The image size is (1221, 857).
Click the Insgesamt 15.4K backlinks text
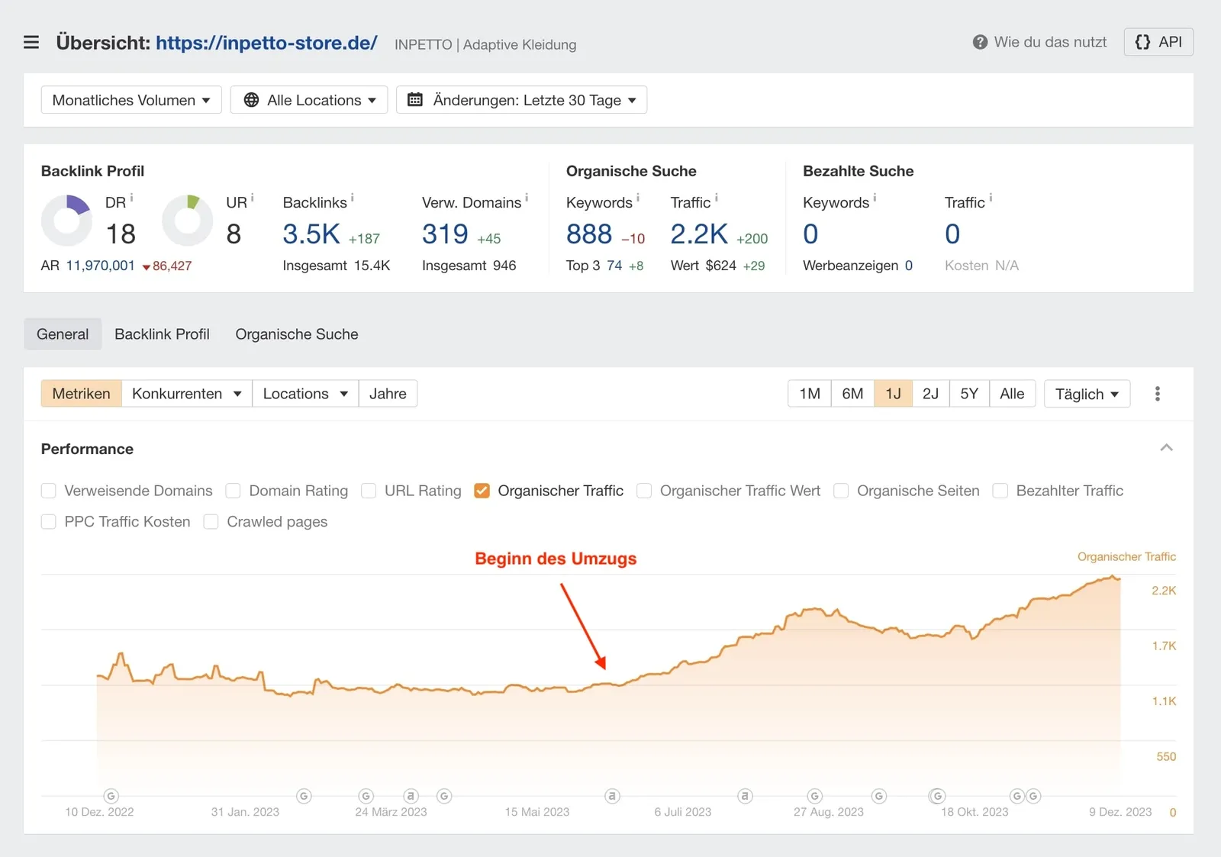click(x=337, y=266)
